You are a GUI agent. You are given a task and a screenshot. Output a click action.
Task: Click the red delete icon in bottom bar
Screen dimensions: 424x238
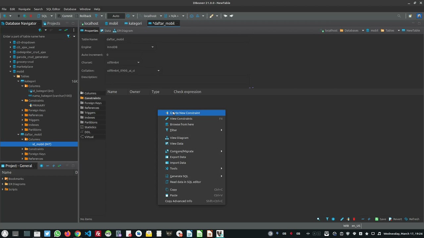354,219
